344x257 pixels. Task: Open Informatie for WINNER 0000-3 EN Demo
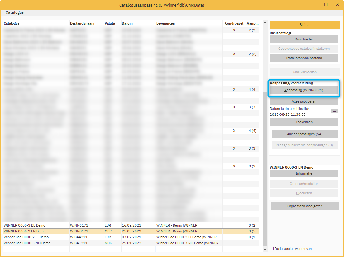304,173
